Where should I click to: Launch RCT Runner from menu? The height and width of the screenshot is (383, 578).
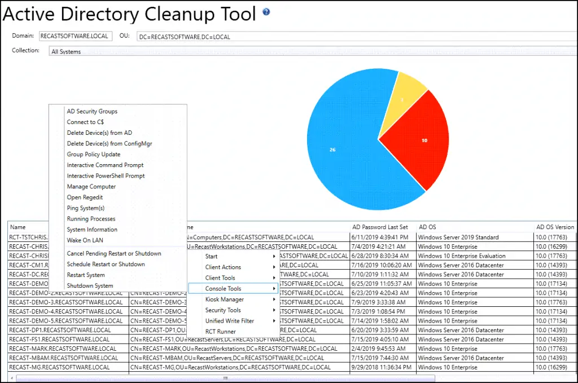click(233, 332)
